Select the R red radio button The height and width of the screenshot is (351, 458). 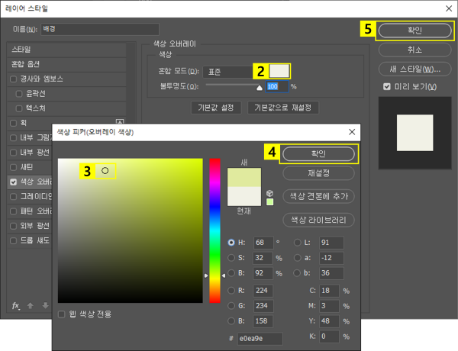(x=231, y=291)
